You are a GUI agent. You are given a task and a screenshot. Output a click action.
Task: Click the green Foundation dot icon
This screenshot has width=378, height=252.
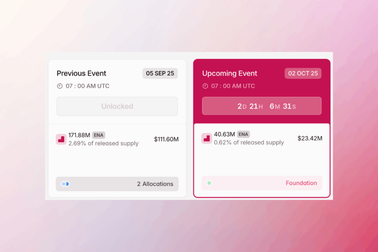[x=209, y=183]
